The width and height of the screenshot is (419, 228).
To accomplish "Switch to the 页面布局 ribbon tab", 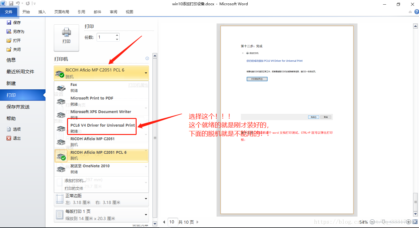I will click(62, 12).
